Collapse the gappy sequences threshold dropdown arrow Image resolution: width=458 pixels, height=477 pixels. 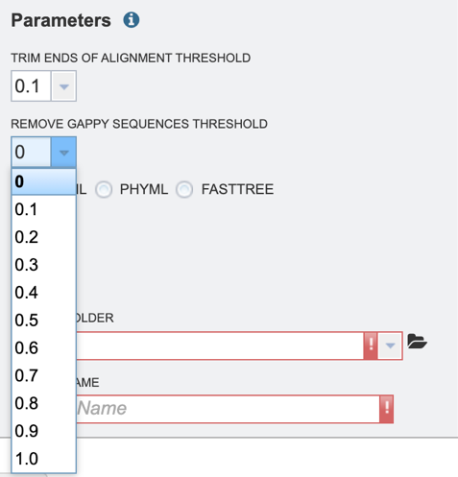63,153
